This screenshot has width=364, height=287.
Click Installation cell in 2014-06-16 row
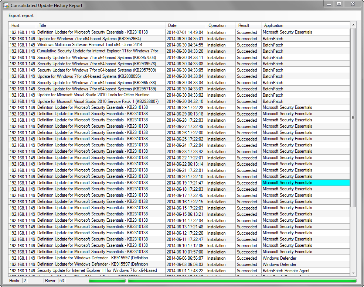click(x=221, y=201)
